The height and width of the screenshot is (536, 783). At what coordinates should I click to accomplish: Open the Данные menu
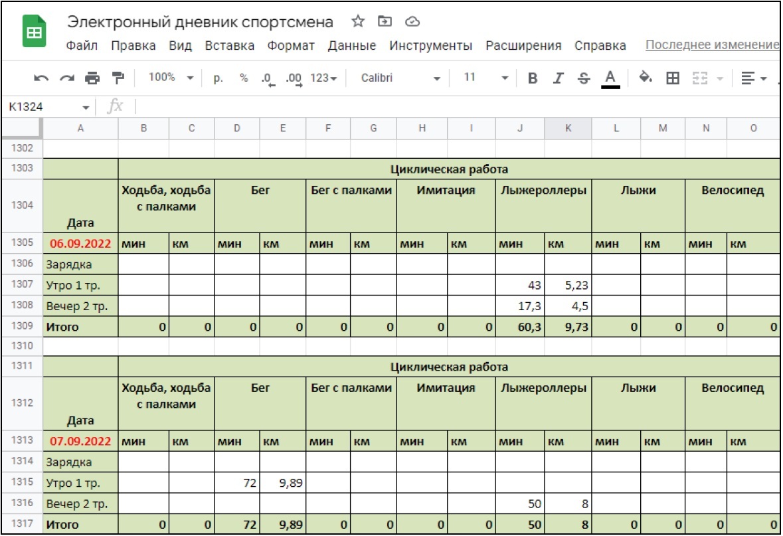pos(352,46)
